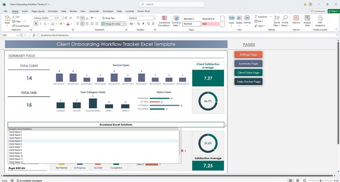Switch to the Developer tab
340x182 pixels.
[108, 11]
